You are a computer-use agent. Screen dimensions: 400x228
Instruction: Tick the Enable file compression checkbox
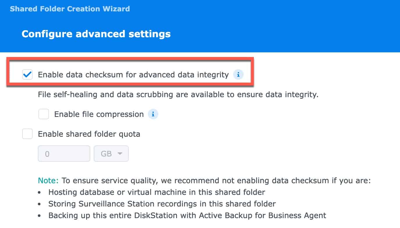(44, 114)
